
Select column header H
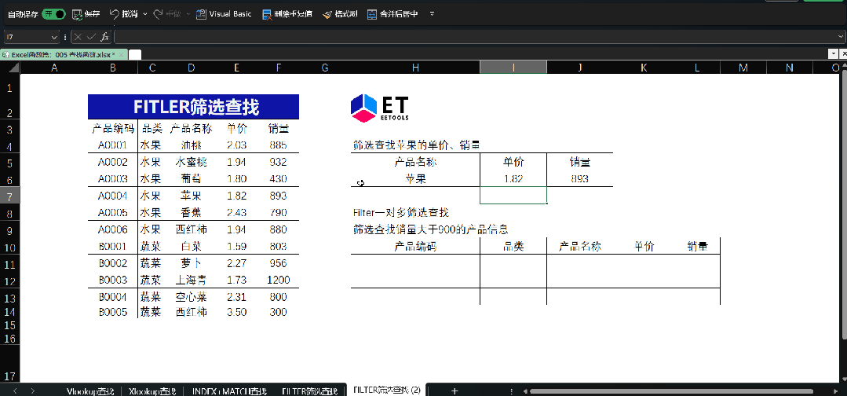coord(415,67)
